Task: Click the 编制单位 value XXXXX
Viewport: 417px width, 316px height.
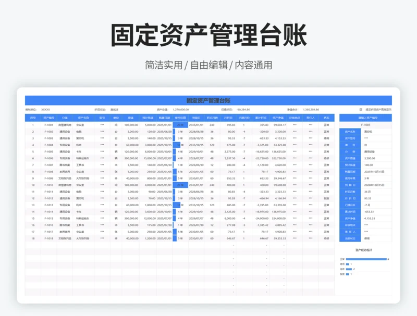Action: [x=45, y=109]
